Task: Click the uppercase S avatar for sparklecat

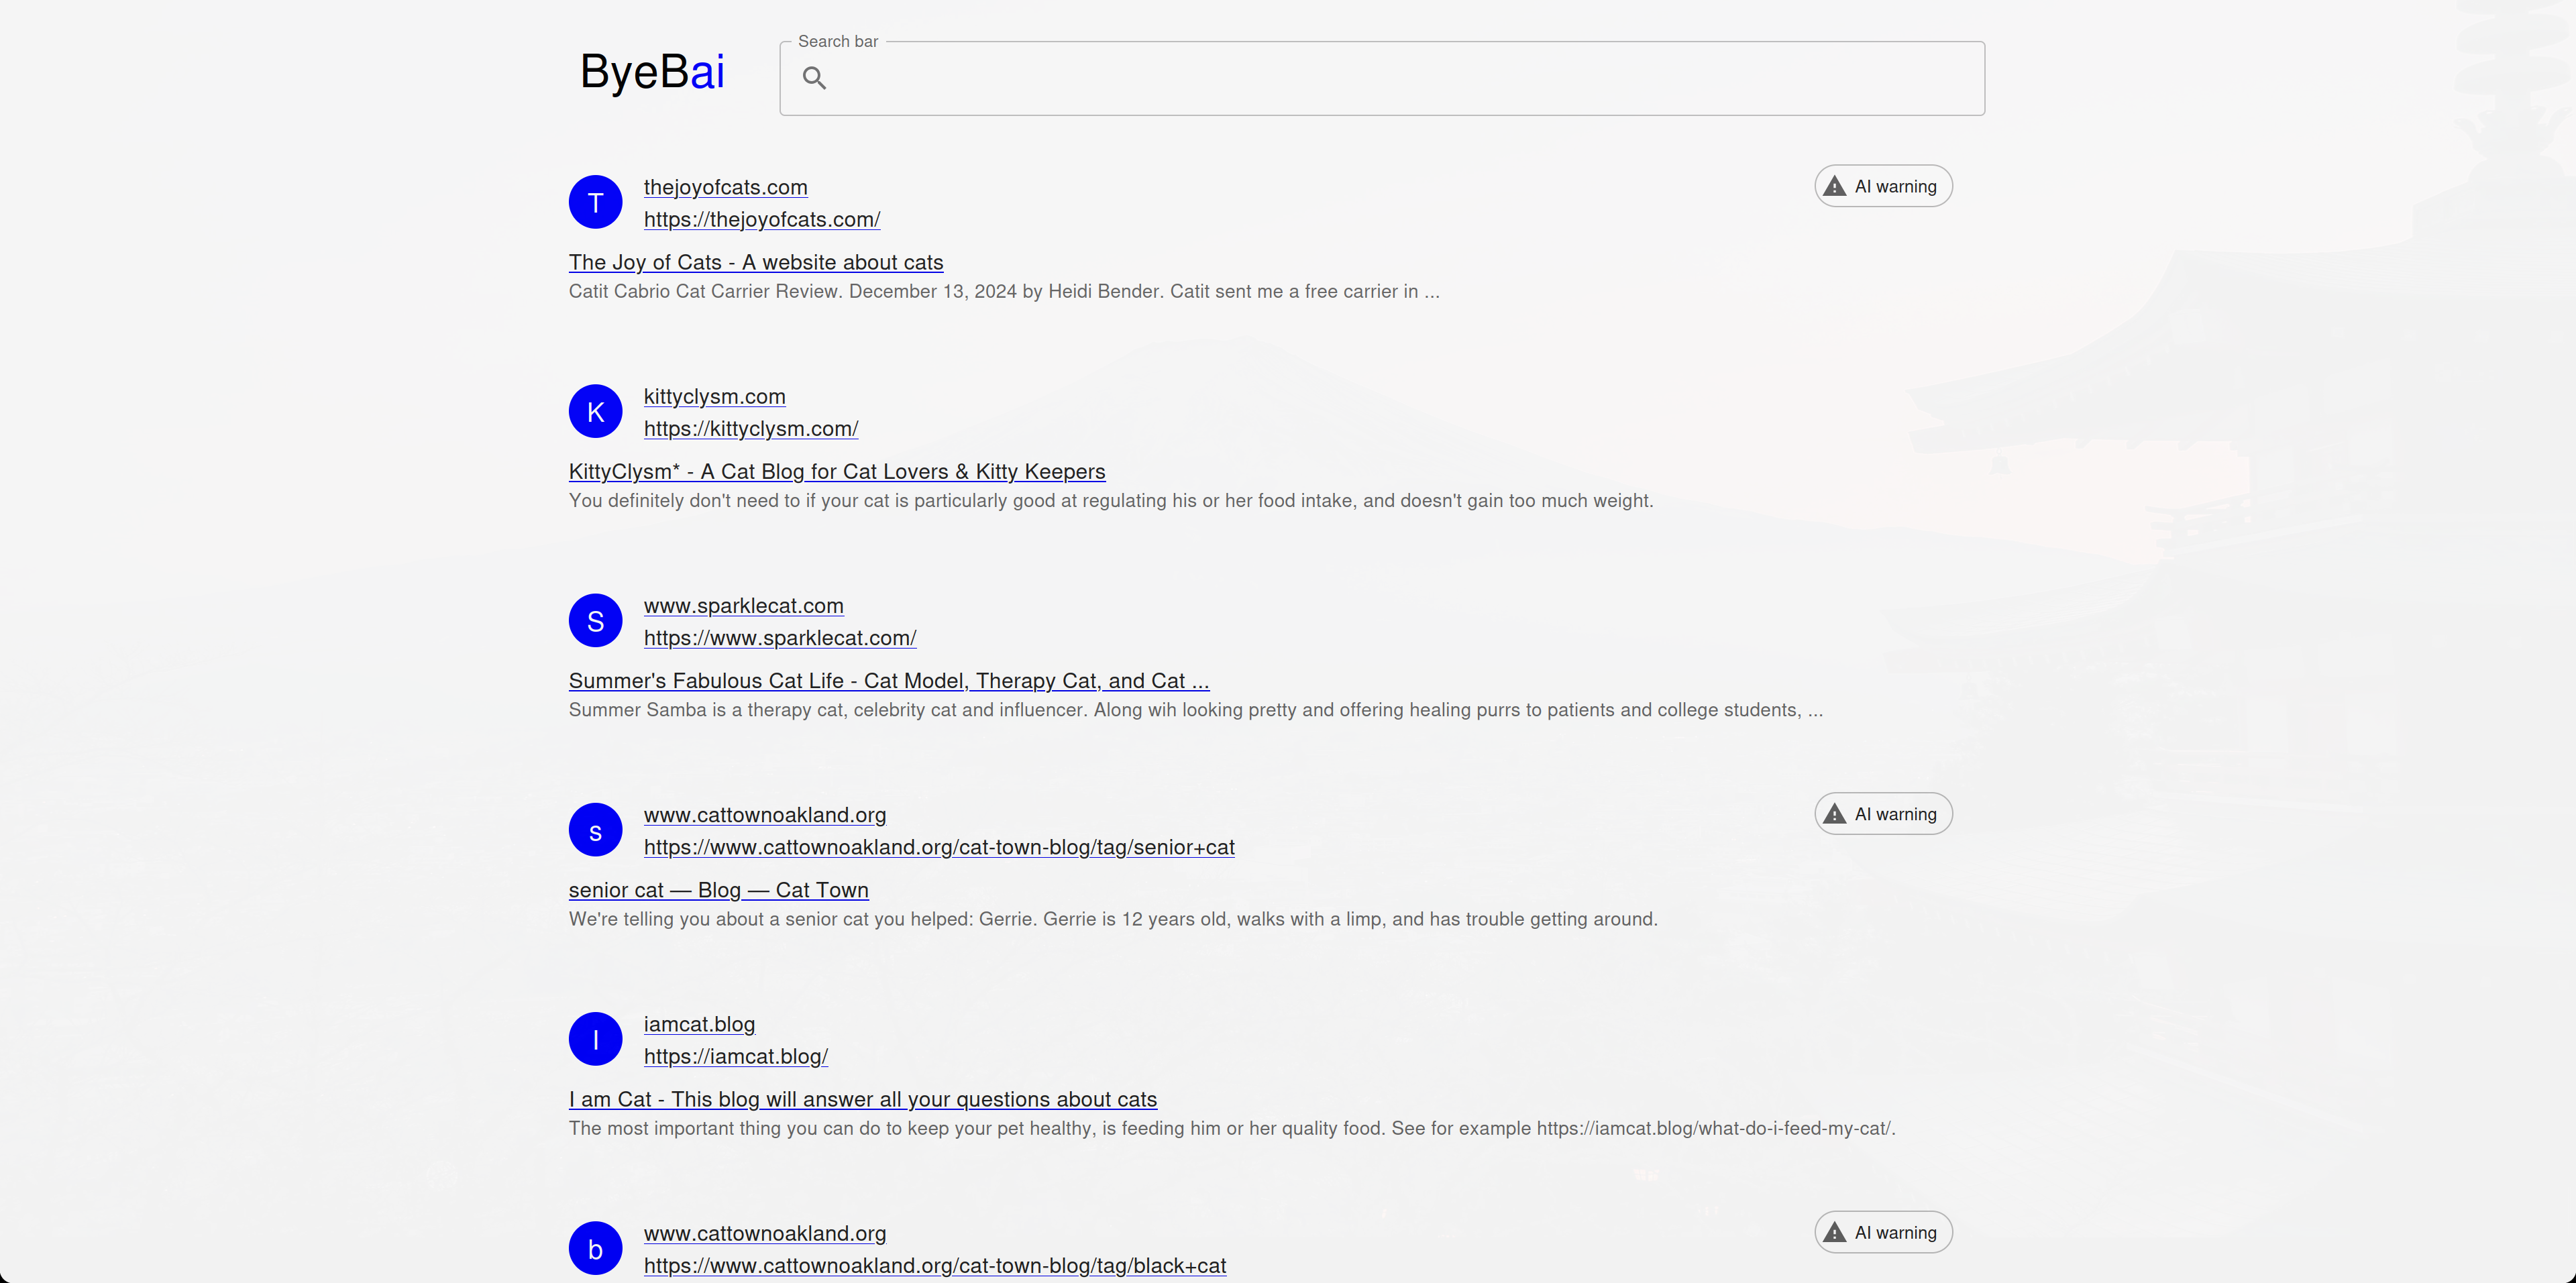Action: [595, 620]
